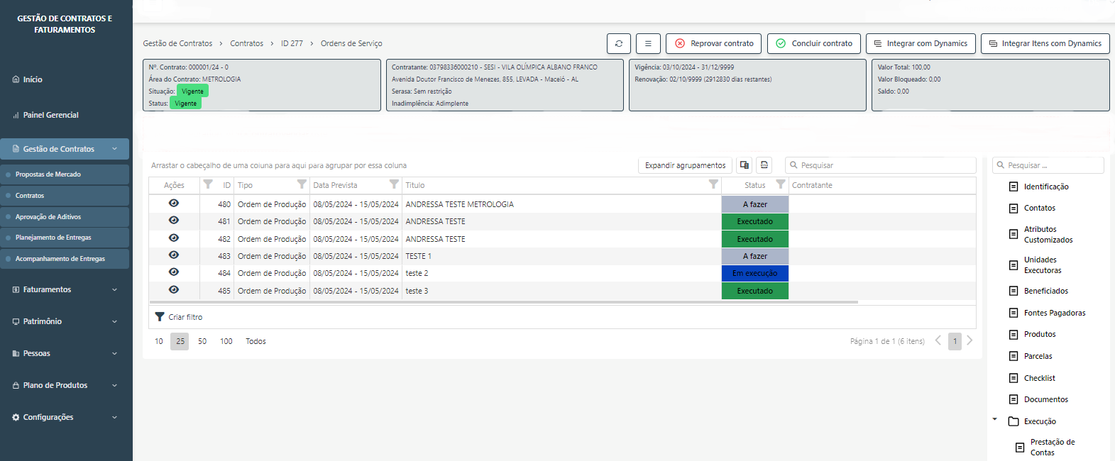Open the hamburger menu button
The width and height of the screenshot is (1115, 461).
(x=648, y=43)
